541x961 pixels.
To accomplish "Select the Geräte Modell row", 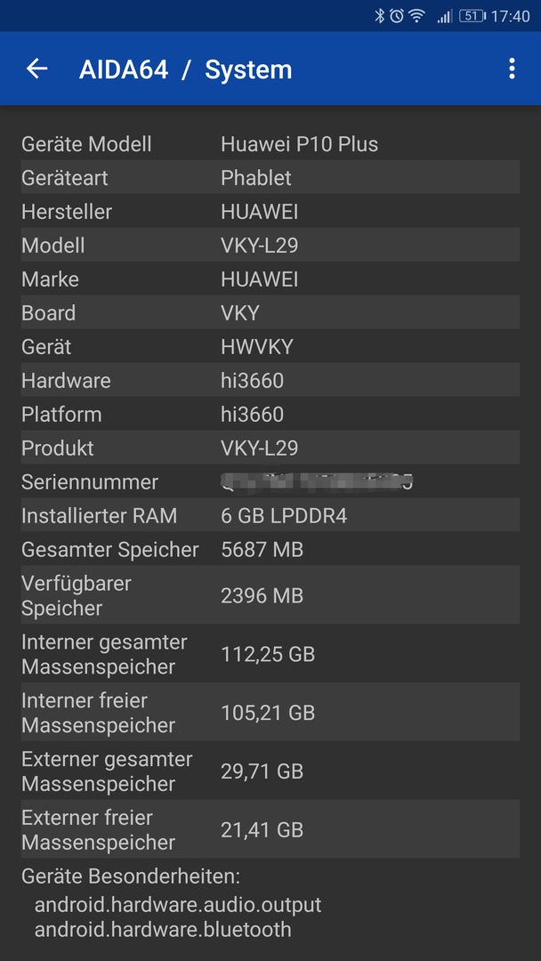I will click(x=270, y=144).
